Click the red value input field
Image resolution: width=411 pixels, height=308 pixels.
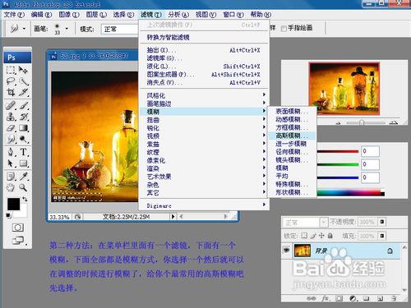(x=370, y=151)
